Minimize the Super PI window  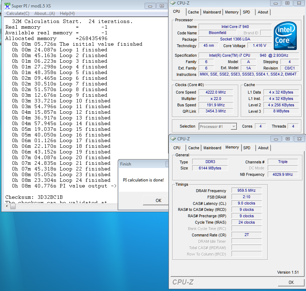click(x=150, y=6)
